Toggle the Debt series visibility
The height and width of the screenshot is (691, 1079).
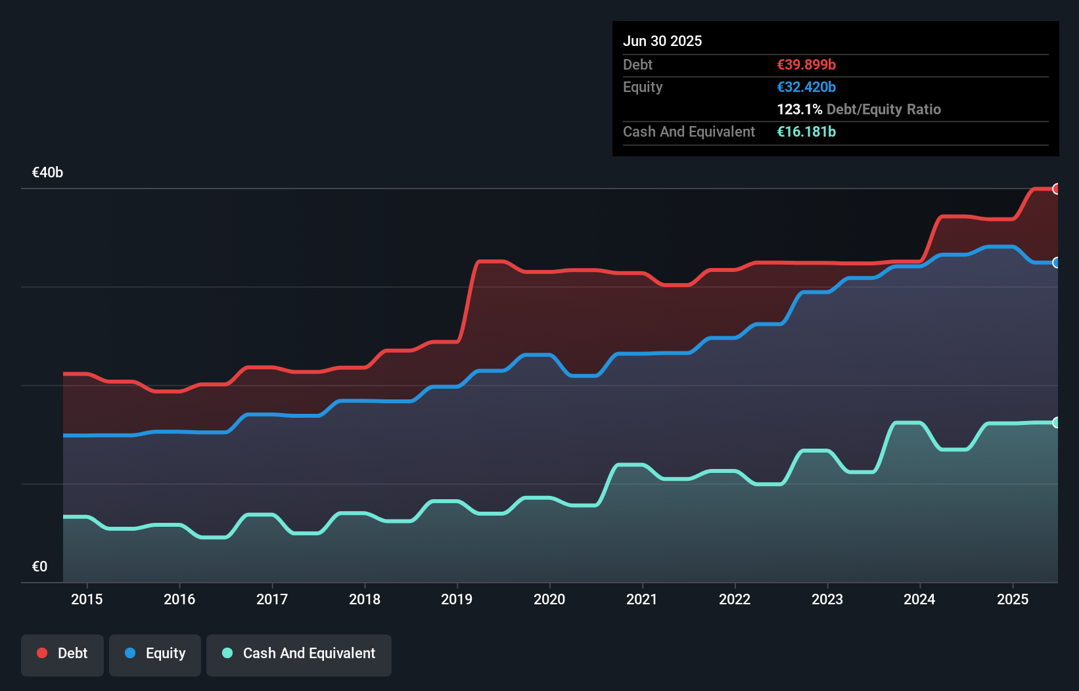pos(62,654)
